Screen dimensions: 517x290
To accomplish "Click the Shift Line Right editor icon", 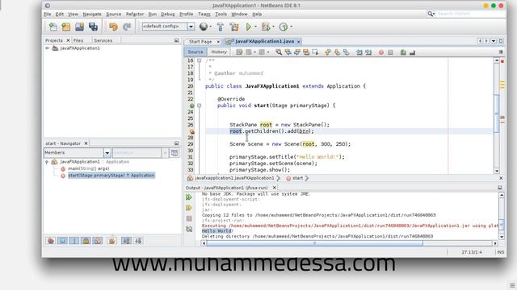I will click(x=368, y=52).
